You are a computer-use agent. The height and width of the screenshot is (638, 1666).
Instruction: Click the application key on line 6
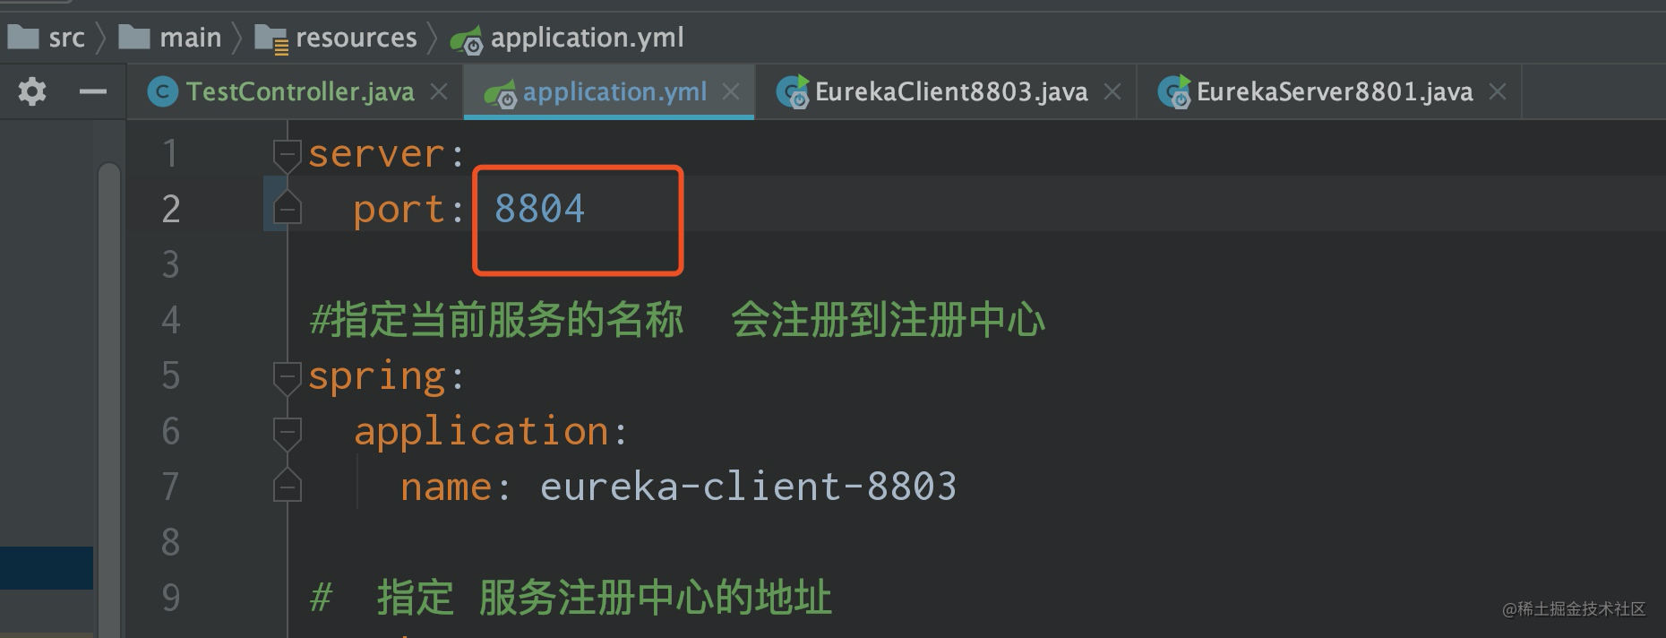tap(482, 433)
